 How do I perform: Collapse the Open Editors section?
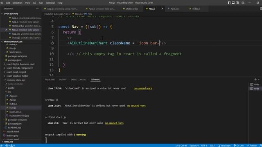(11, 14)
